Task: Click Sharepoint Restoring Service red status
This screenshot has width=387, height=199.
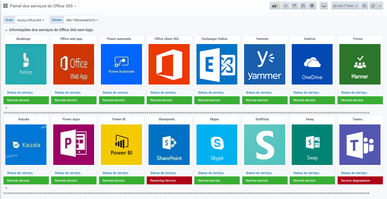Action: click(x=169, y=181)
